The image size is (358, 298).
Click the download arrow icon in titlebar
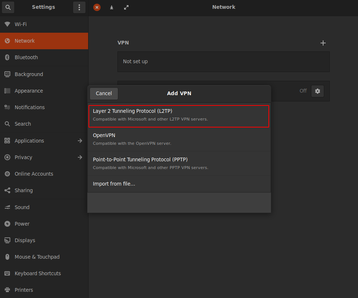112,7
